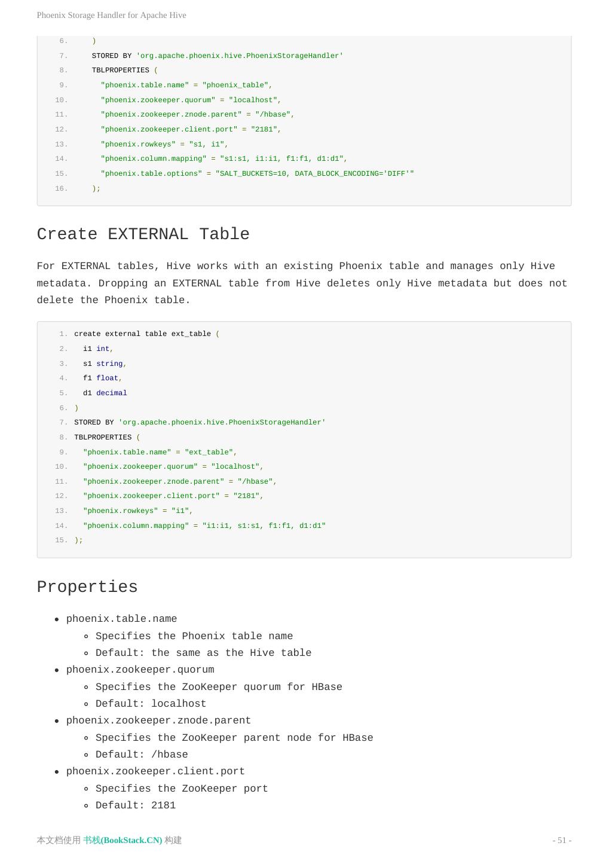
Task: Click the 'phoenix.table.name' bullet item
Action: click(121, 619)
